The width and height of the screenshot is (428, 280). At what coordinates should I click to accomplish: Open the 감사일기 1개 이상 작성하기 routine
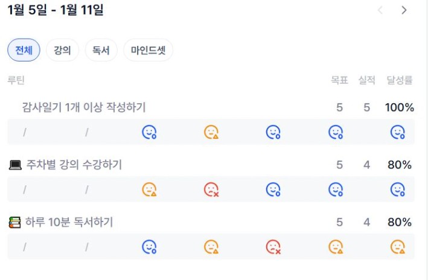[x=84, y=107]
